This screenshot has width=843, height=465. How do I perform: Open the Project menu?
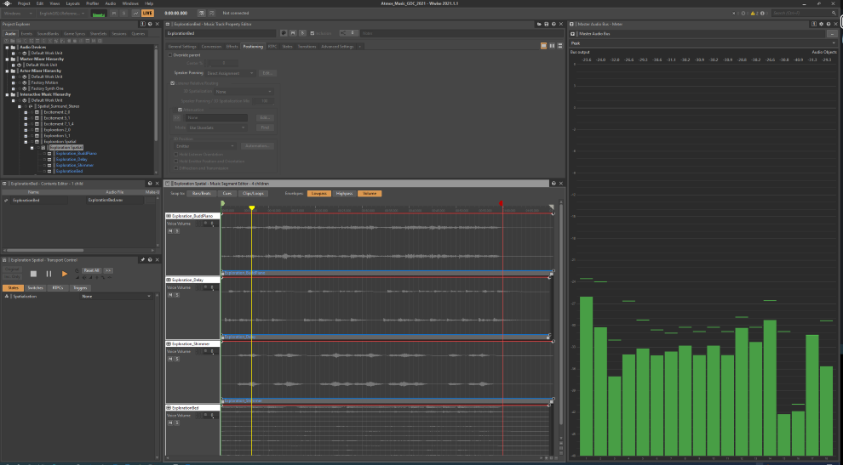[x=24, y=3]
